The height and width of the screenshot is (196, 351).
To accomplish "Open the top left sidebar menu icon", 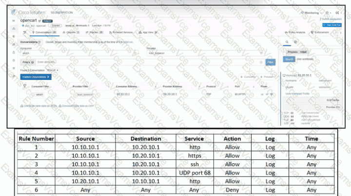I will click(14, 20).
